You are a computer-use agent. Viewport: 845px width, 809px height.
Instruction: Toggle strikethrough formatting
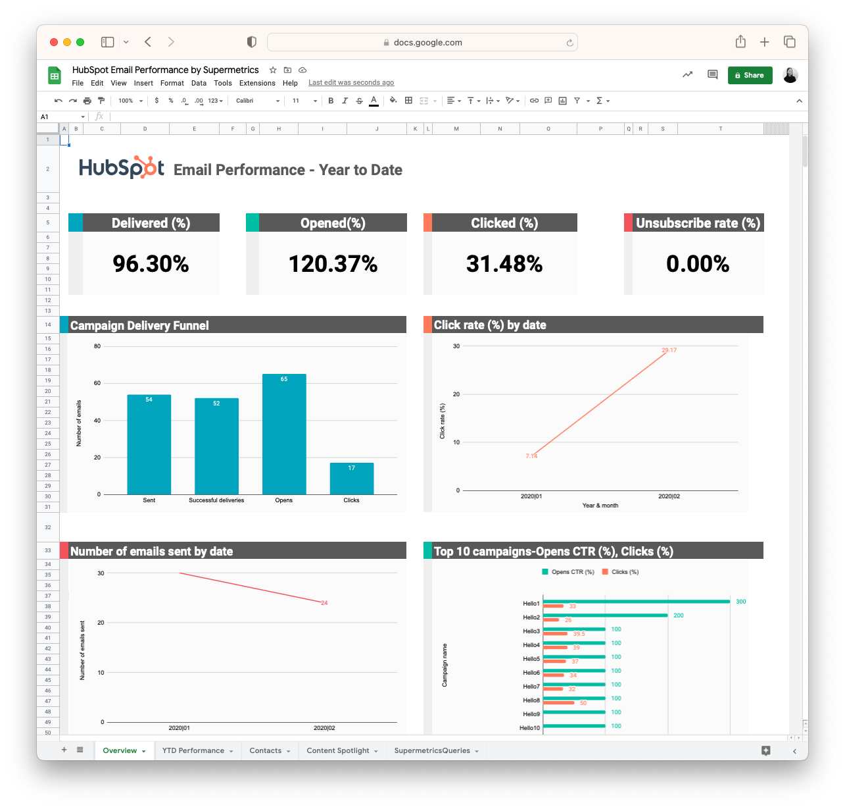point(359,101)
